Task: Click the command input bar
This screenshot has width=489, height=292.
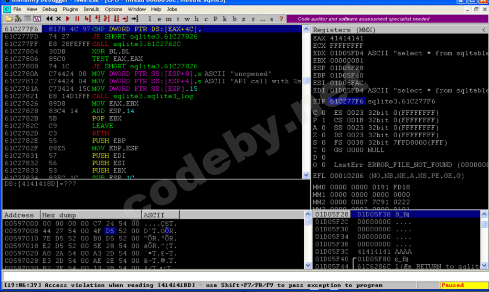Action: [x=245, y=276]
